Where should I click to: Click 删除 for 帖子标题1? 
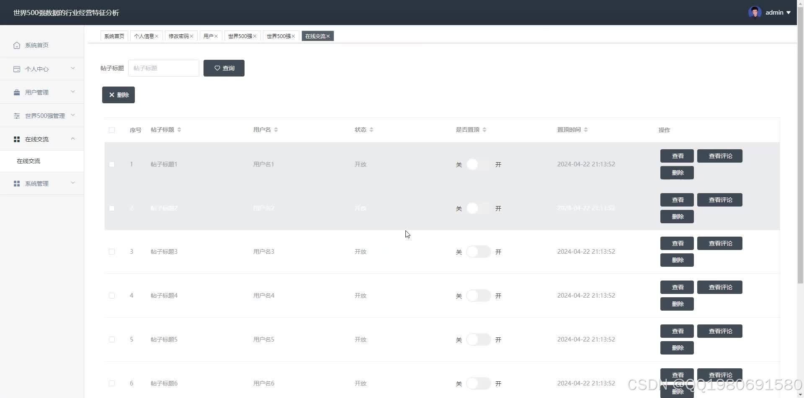tap(677, 173)
